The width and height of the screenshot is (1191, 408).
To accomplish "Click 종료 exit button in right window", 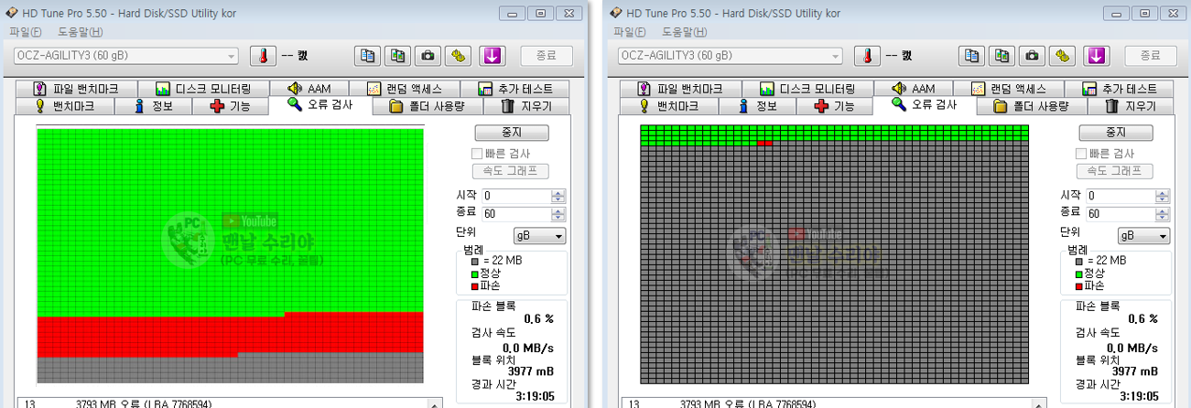I will point(1151,56).
